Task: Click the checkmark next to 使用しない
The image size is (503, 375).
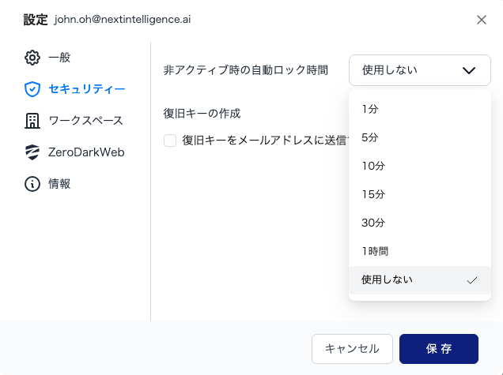Action: coord(472,279)
